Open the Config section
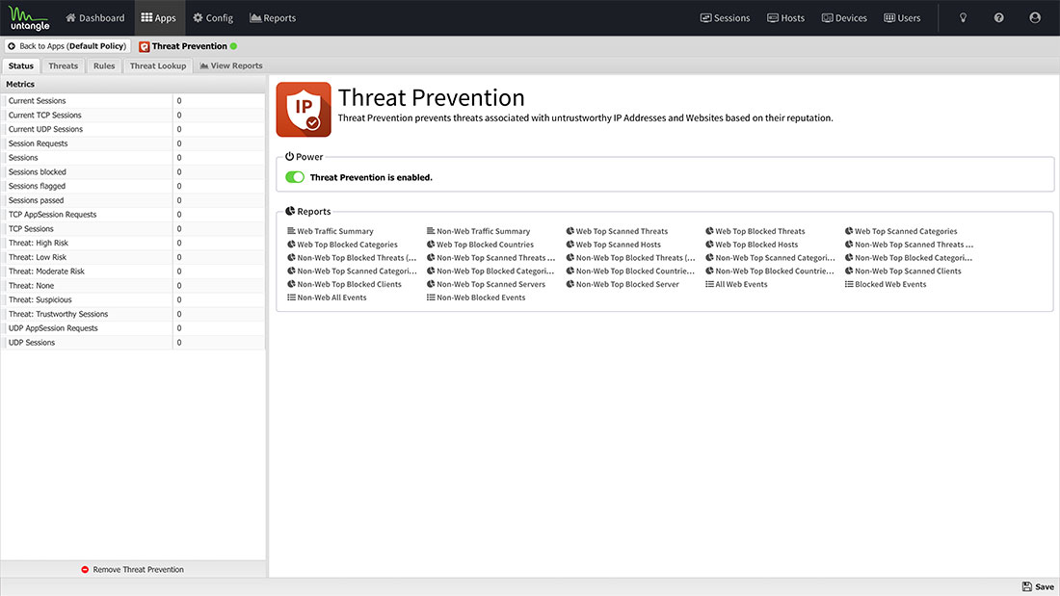Image resolution: width=1060 pixels, height=596 pixels. tap(213, 18)
